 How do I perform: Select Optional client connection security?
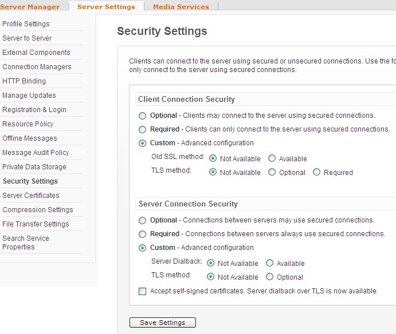click(143, 116)
